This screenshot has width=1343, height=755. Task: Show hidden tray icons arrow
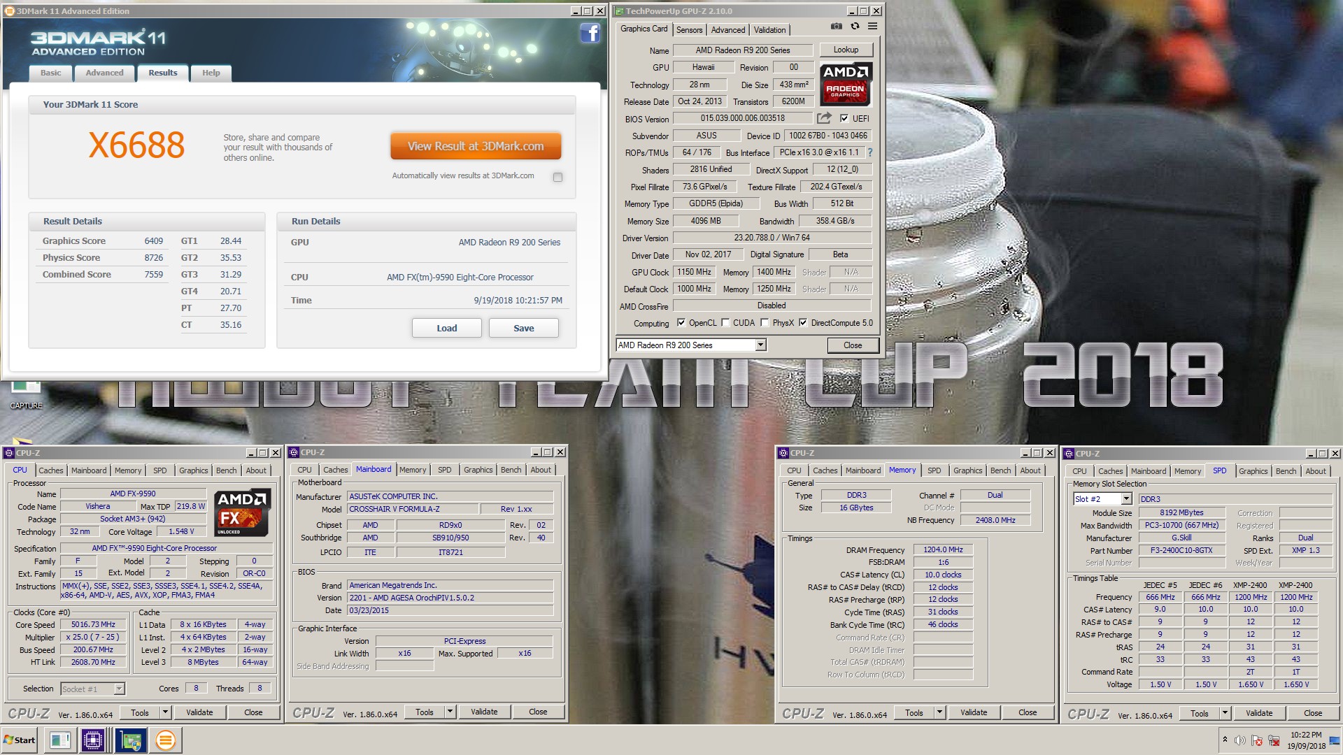point(1225,740)
